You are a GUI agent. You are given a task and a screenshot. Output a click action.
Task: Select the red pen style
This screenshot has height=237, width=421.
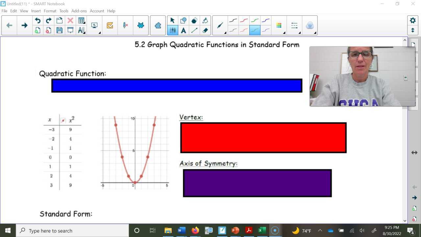244,20
